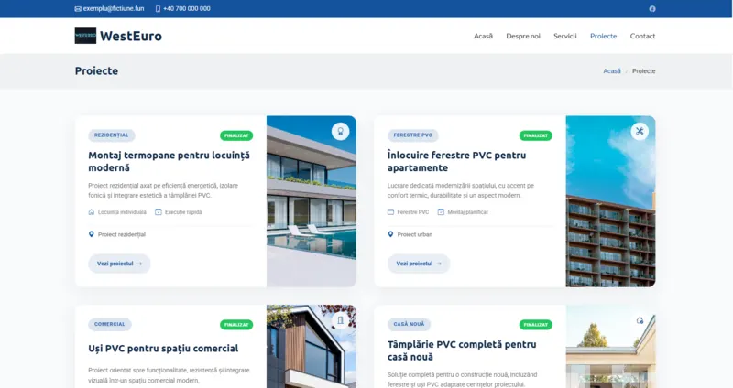Viewport: 733px width, 388px height.
Task: Click the house icon on new house photo
Action: coord(640,320)
